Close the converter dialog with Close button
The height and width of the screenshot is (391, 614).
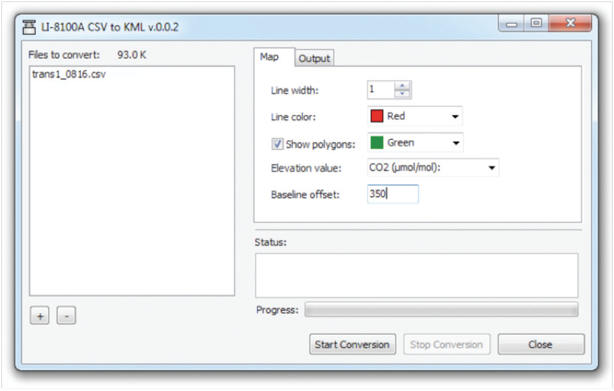541,344
